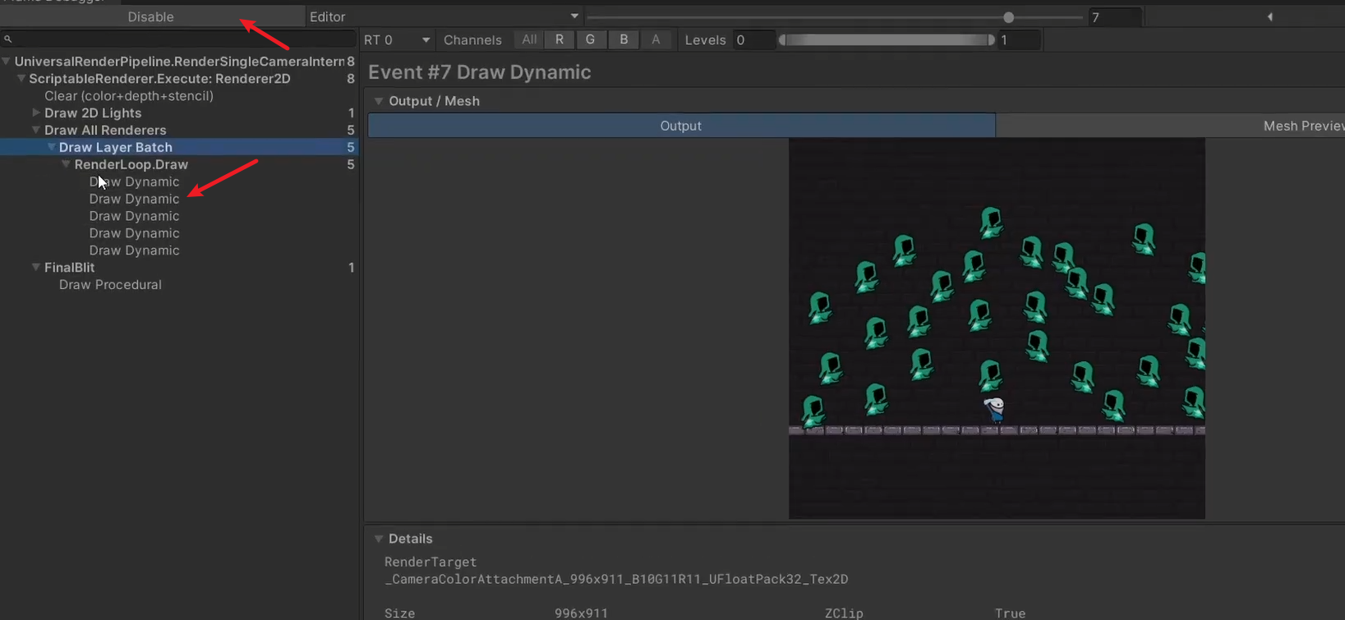Enable the A alpha channel button

656,39
